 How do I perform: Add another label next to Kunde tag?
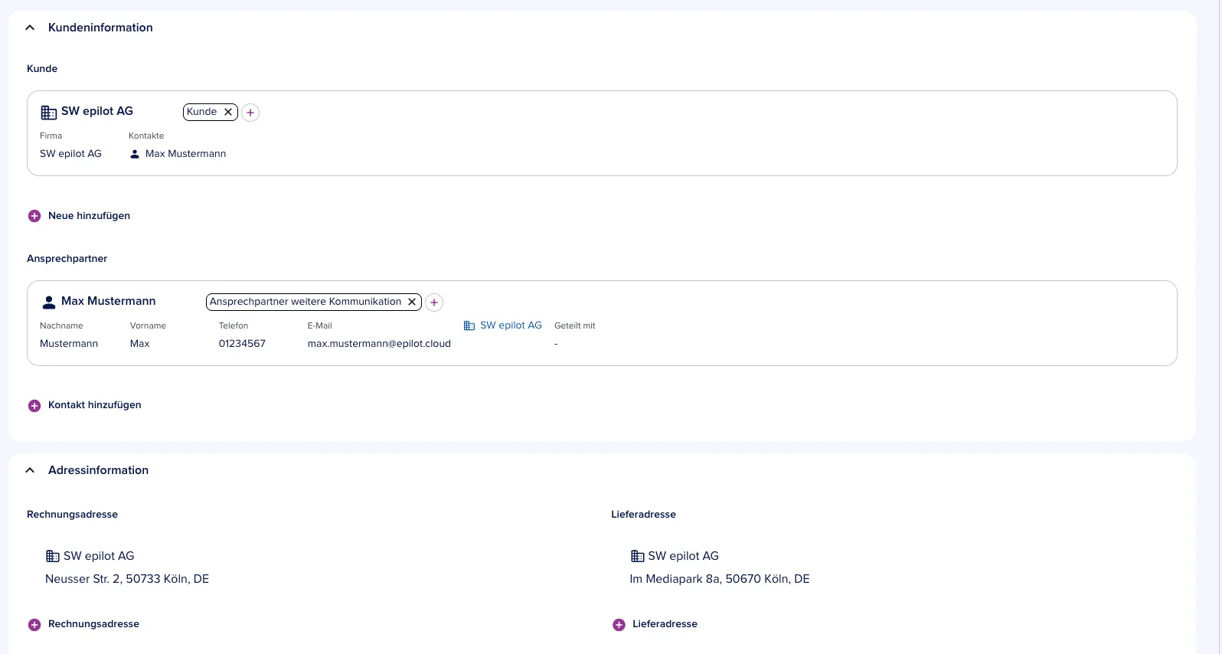pyautogui.click(x=250, y=113)
